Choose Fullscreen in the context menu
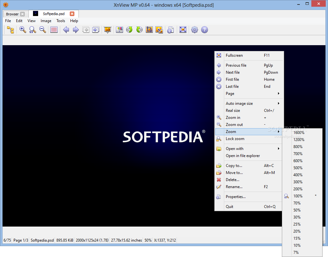The width and height of the screenshot is (328, 257). (x=249, y=55)
